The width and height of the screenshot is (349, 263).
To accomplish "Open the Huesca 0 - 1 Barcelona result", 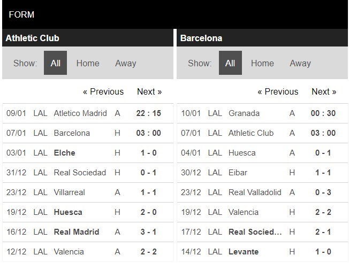I will tap(262, 153).
